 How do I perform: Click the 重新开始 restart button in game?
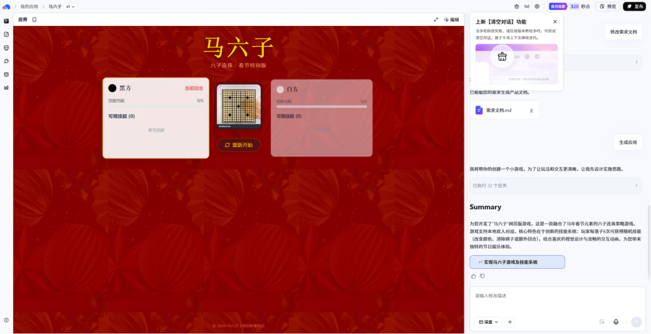point(239,145)
